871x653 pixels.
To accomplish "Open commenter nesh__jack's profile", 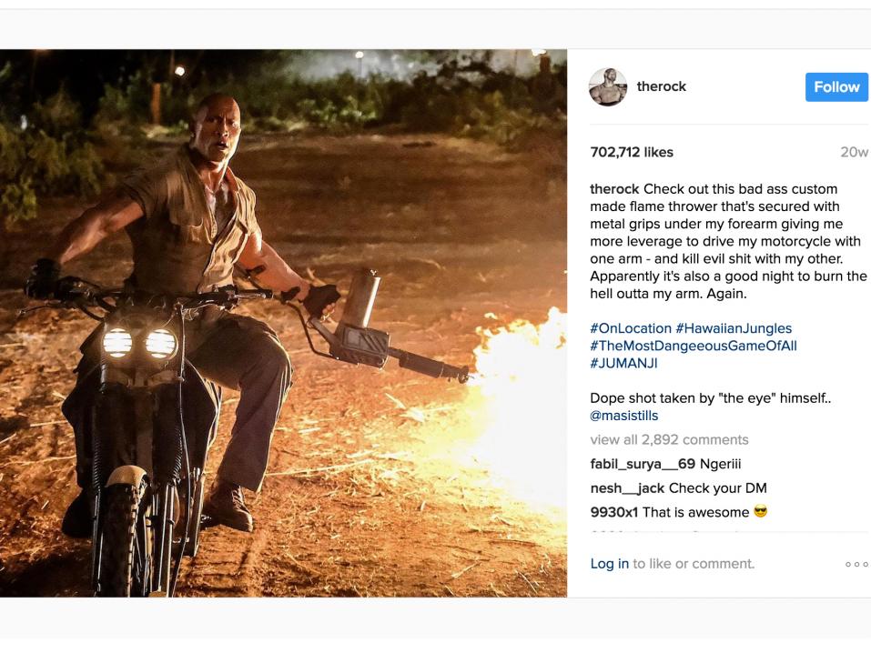I will [x=627, y=488].
